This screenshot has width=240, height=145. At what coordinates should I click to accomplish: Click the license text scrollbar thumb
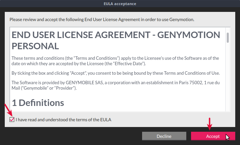pyautogui.click(x=228, y=37)
